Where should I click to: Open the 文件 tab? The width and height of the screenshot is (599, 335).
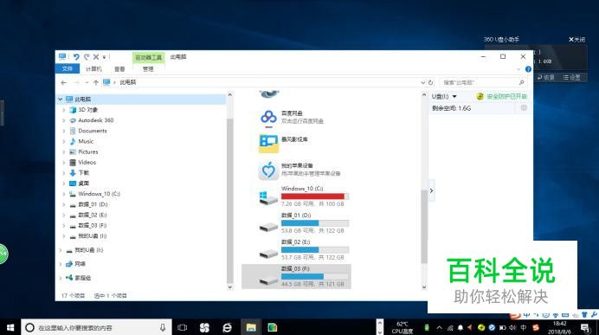point(68,68)
